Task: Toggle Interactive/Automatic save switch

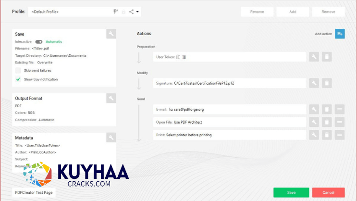Action: 39,42
